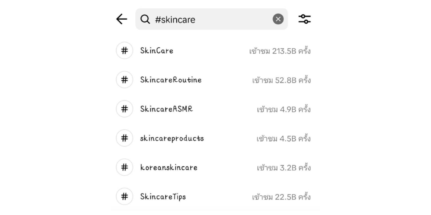Click the hashtag icon beside koreanskincare
This screenshot has width=431, height=215.
(124, 167)
